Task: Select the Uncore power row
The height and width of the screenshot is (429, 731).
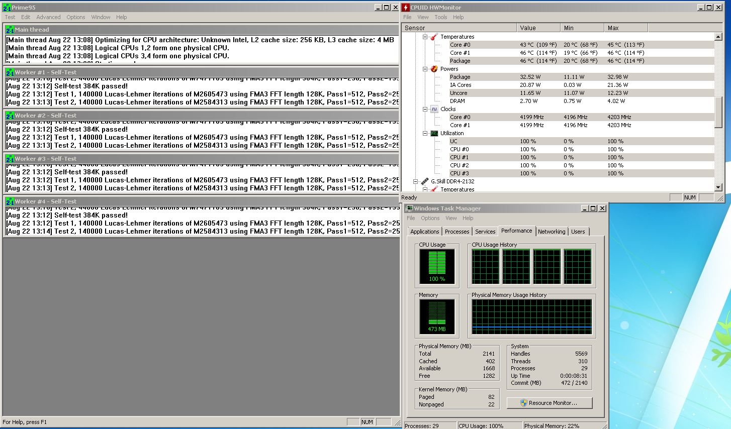Action: tap(581, 93)
